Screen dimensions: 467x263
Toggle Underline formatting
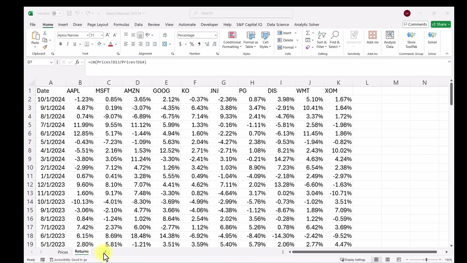tap(75, 44)
